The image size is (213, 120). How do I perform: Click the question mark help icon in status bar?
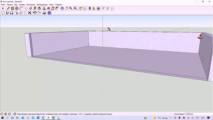click(x=15, y=114)
